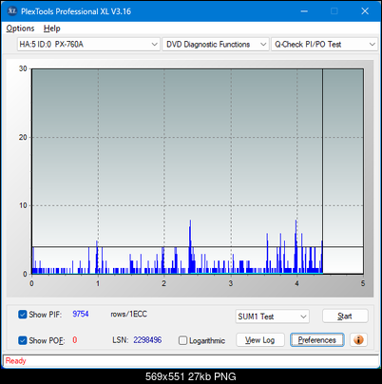Open the SUM1 Test dropdown

tap(272, 317)
